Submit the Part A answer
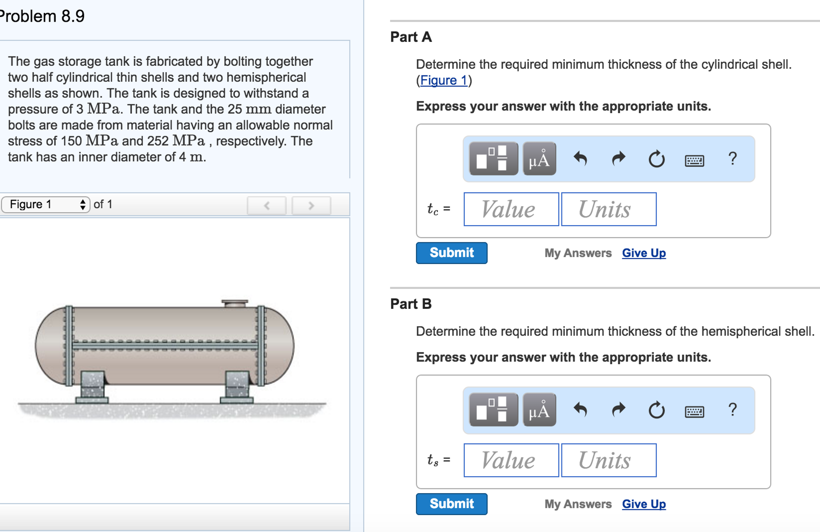The image size is (820, 532). click(x=451, y=253)
